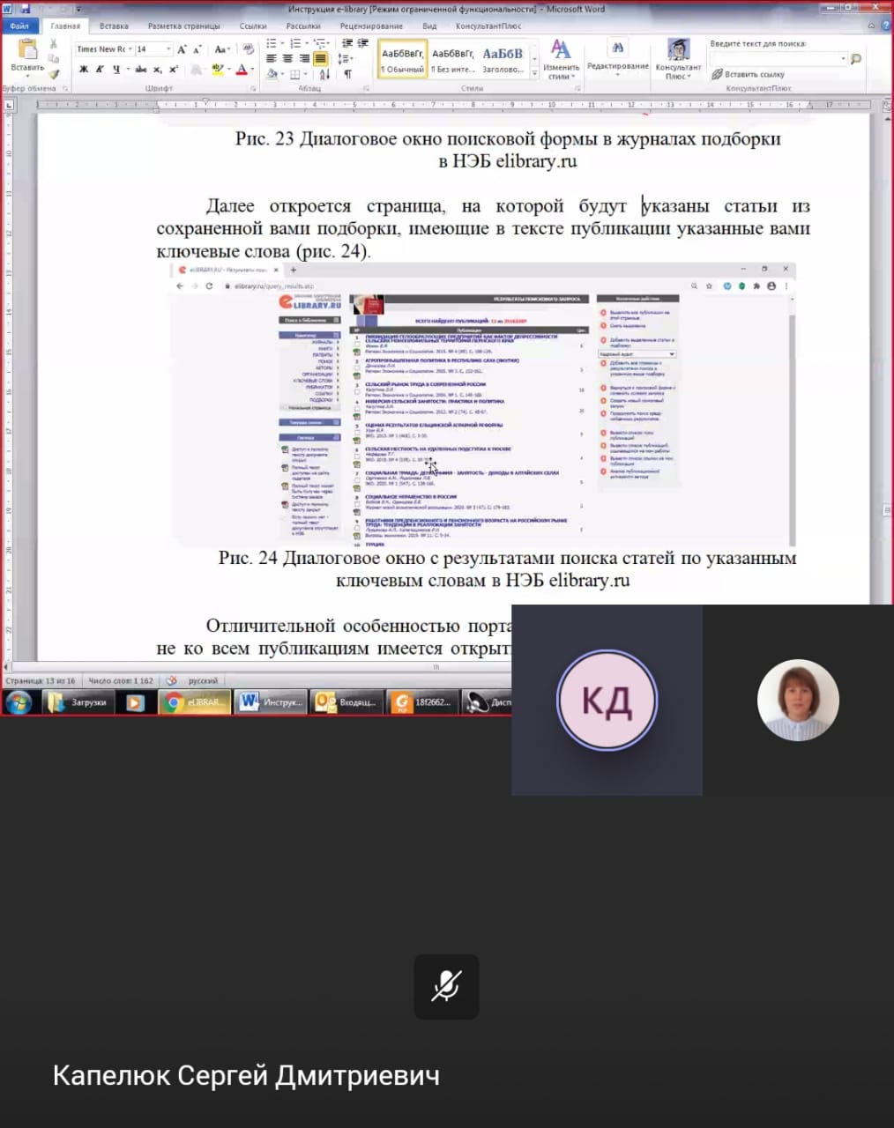The width and height of the screenshot is (894, 1128).
Task: Decrease paragraph indent
Action: pos(346,43)
